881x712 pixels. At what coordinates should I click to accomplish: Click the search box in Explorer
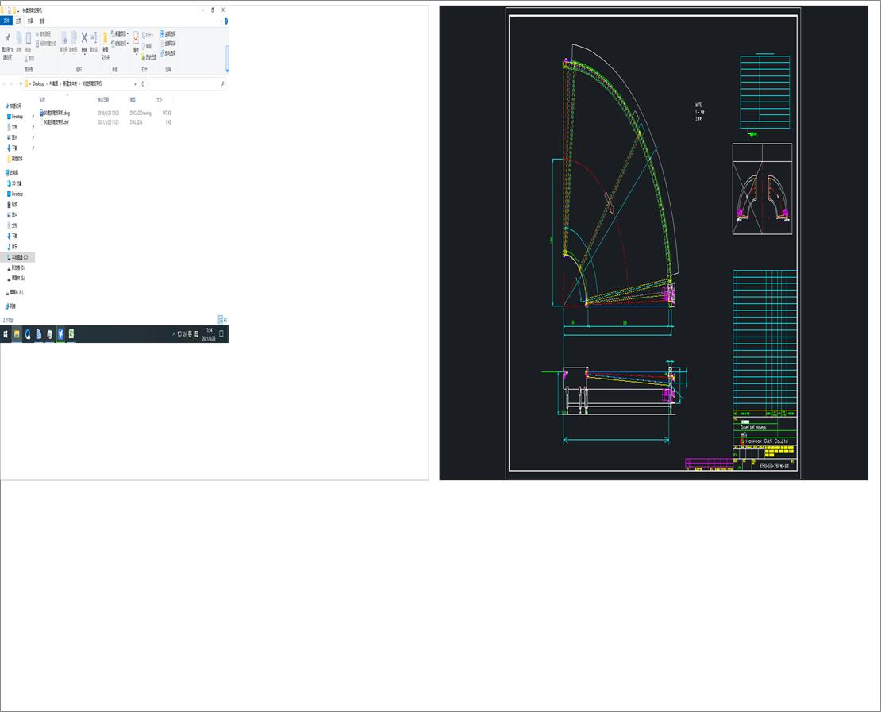coord(187,83)
